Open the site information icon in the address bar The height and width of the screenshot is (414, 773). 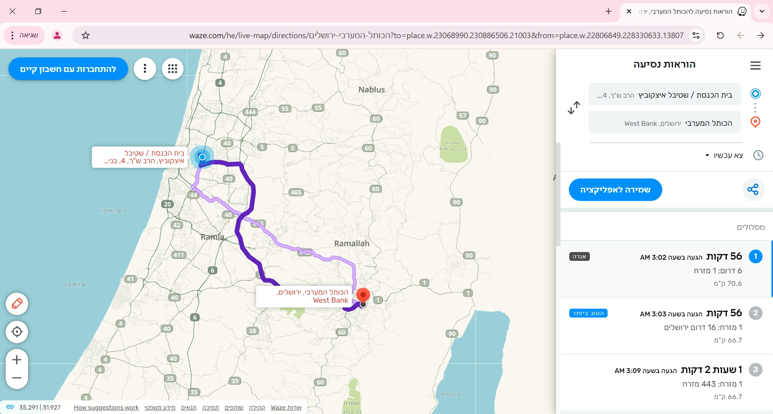[696, 35]
